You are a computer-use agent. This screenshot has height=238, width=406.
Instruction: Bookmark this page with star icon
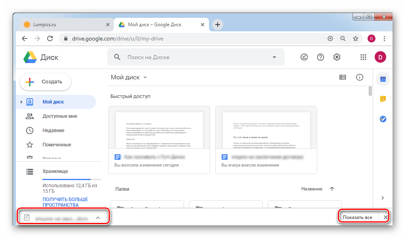[x=356, y=38]
